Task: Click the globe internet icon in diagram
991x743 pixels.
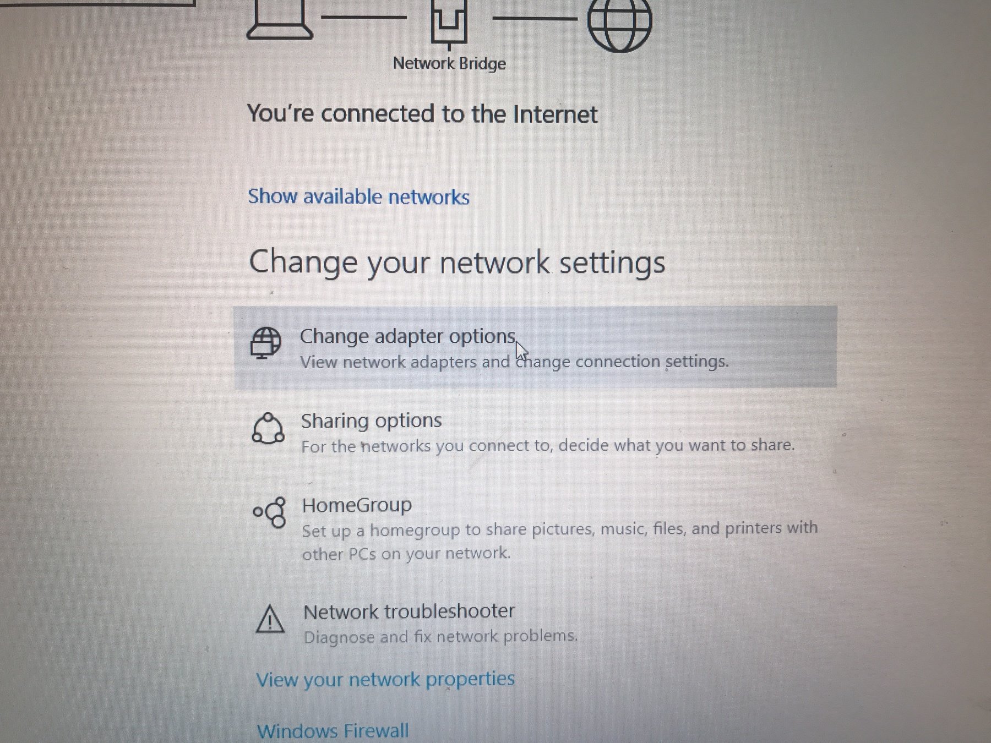Action: click(x=619, y=23)
